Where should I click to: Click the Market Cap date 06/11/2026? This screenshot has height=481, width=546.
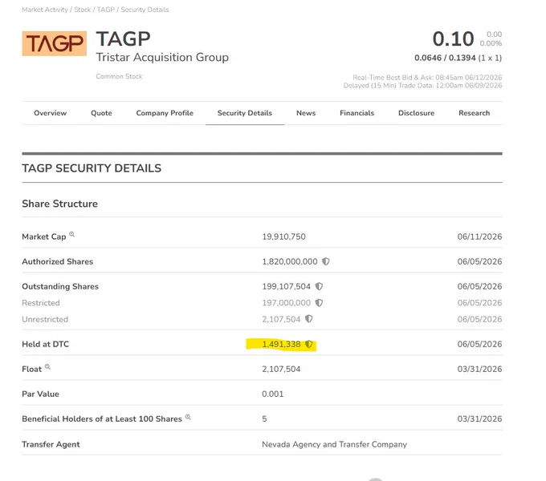tap(479, 236)
